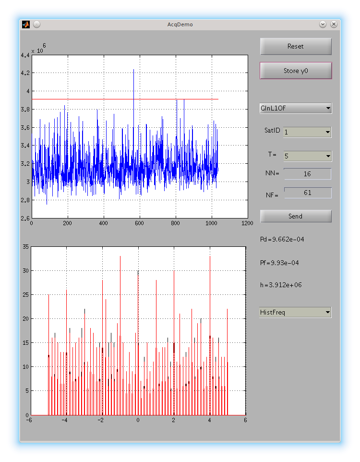Focus the NF field showing 61

(x=307, y=193)
